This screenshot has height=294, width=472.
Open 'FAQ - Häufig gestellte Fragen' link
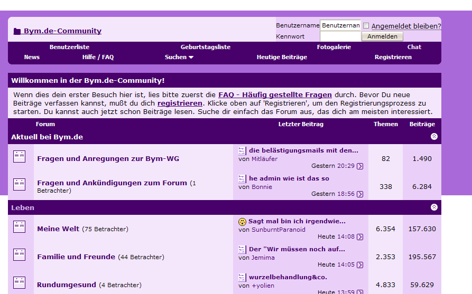(275, 95)
